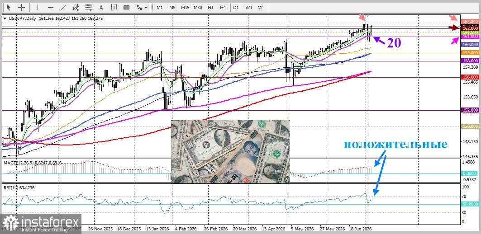The height and width of the screenshot is (234, 481).
Task: Switch to the W1 weekly timeframe
Action: click(249, 7)
